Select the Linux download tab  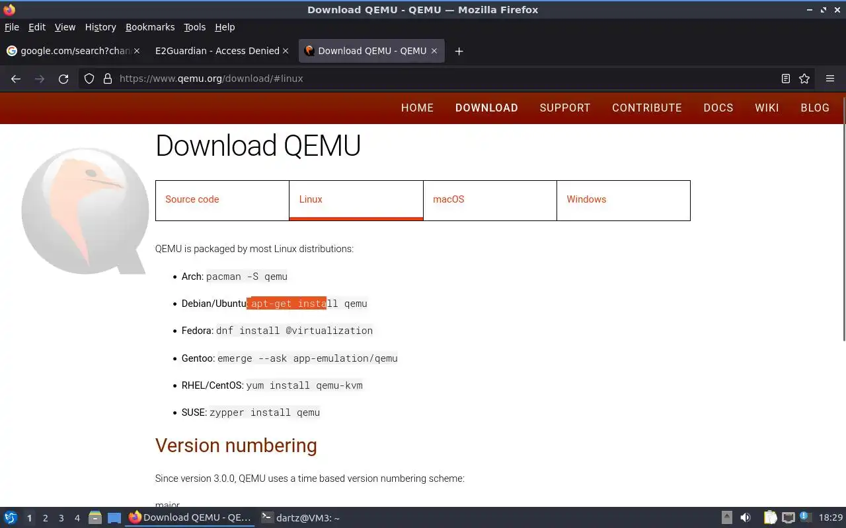click(x=356, y=200)
